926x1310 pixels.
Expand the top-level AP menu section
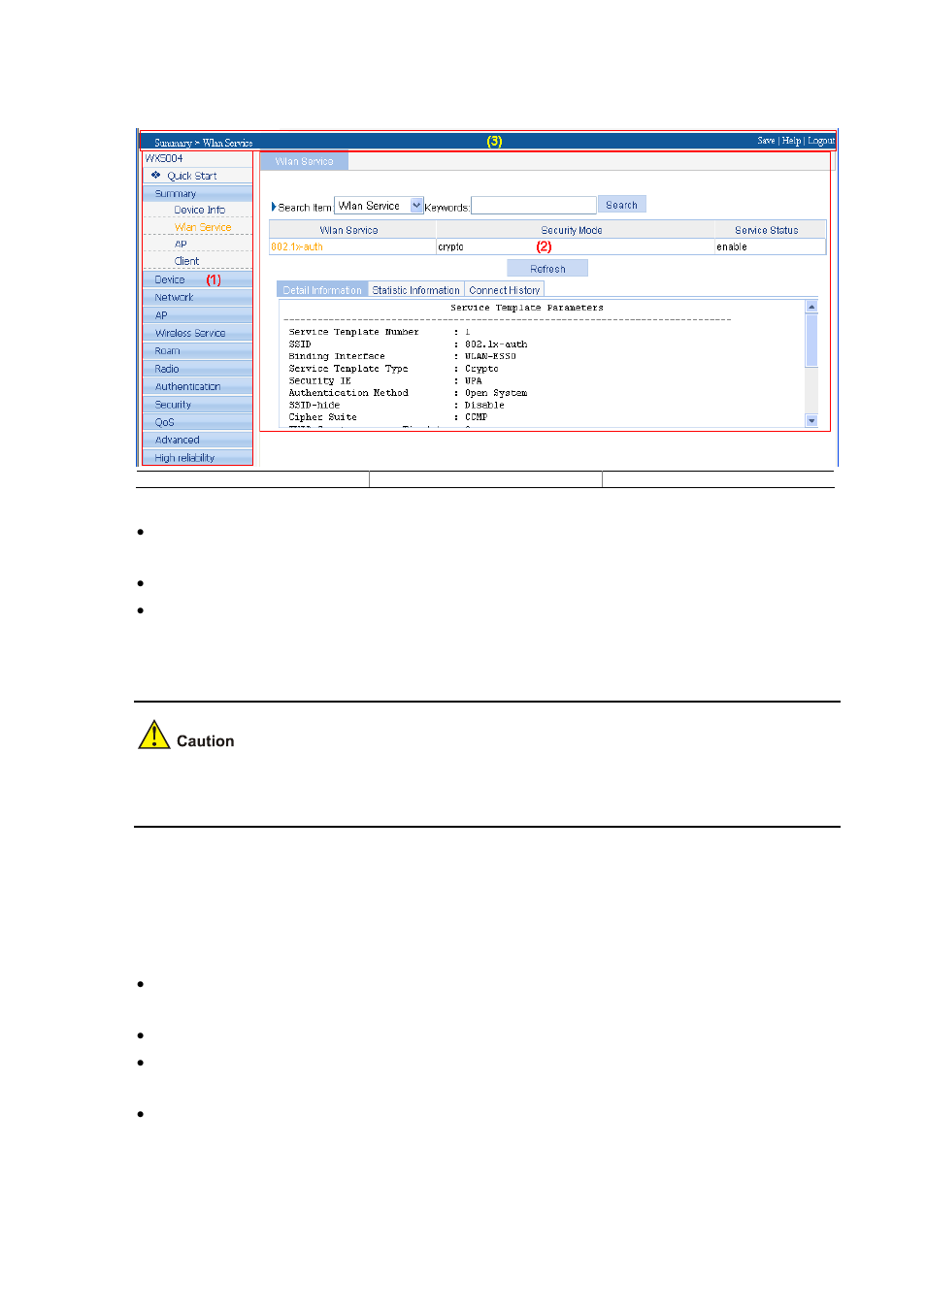point(197,315)
